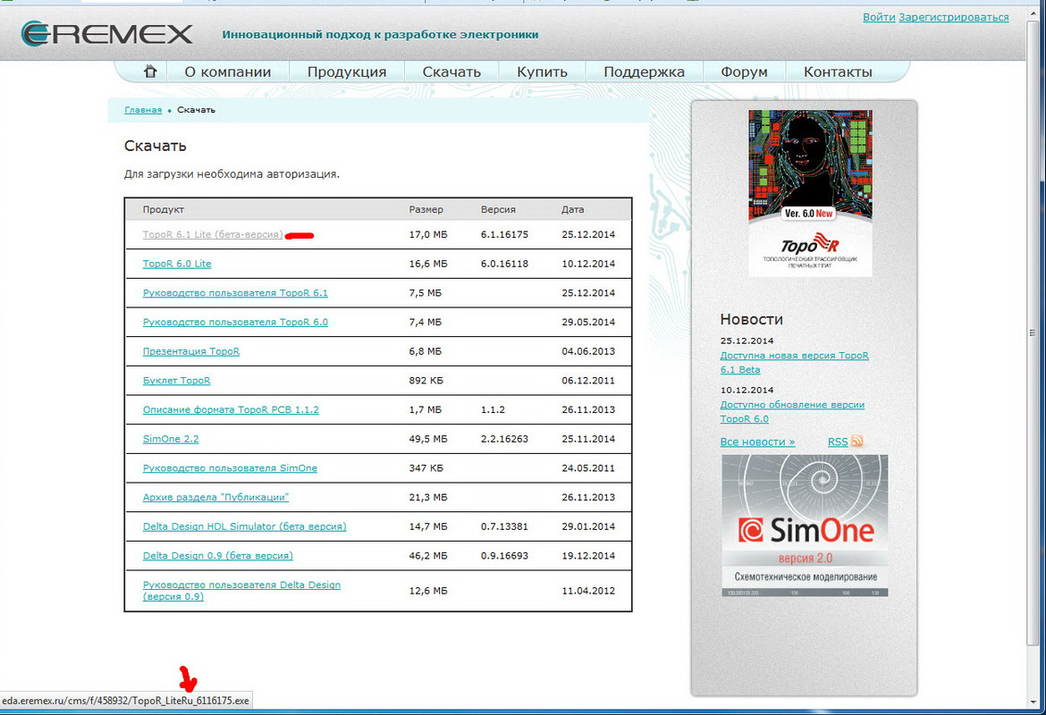The width and height of the screenshot is (1046, 715).
Task: Open the RSS feed icon
Action: click(857, 441)
